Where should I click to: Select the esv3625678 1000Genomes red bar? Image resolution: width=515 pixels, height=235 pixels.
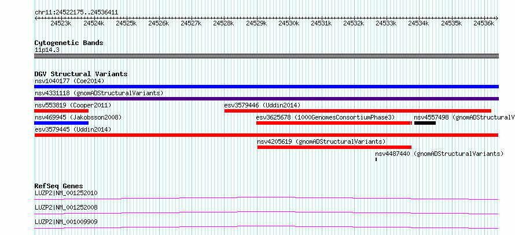point(334,123)
